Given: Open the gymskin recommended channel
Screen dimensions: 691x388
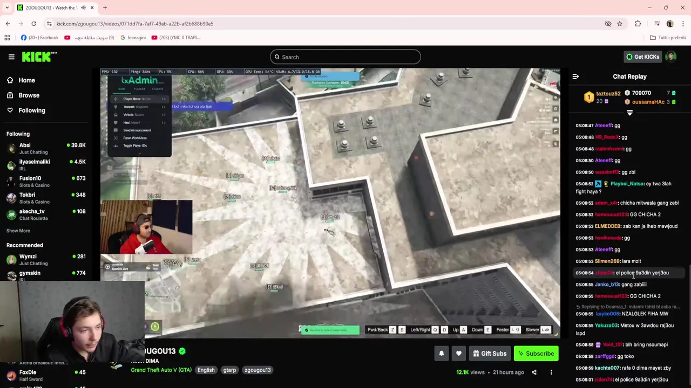Looking at the screenshot, I should [x=46, y=275].
